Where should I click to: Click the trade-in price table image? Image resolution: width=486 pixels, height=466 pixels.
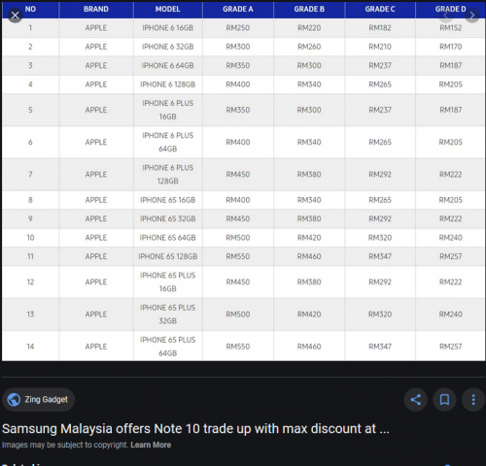(x=244, y=182)
